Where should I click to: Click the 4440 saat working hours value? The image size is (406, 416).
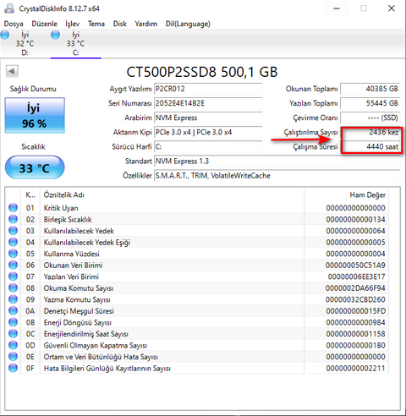click(370, 146)
